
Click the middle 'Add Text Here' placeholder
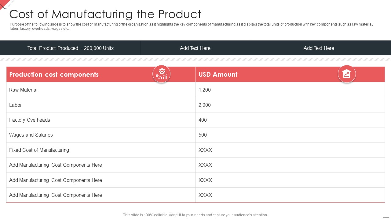(x=195, y=48)
